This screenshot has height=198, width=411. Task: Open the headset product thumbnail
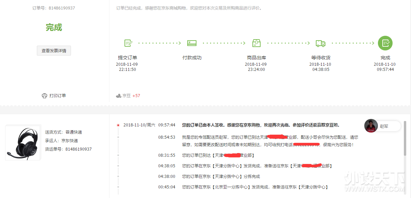pyautogui.click(x=23, y=142)
